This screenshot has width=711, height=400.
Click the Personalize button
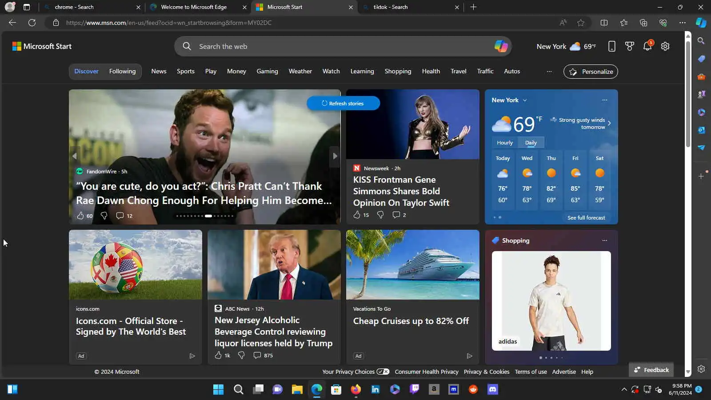[x=591, y=72]
